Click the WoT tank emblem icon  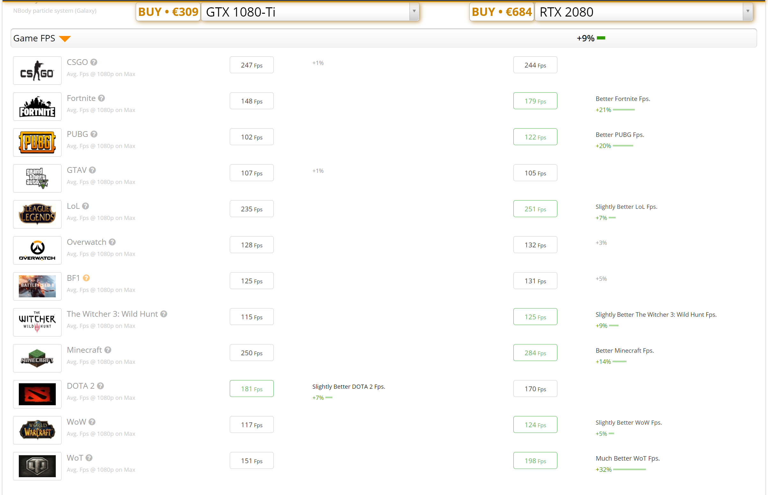[37, 466]
